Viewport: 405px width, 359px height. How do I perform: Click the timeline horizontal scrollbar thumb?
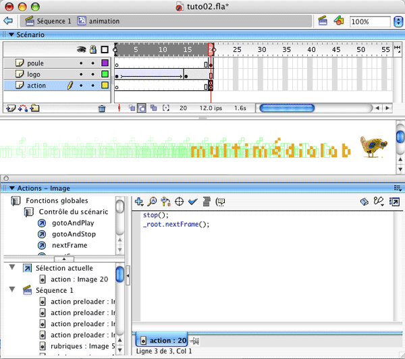(287, 108)
